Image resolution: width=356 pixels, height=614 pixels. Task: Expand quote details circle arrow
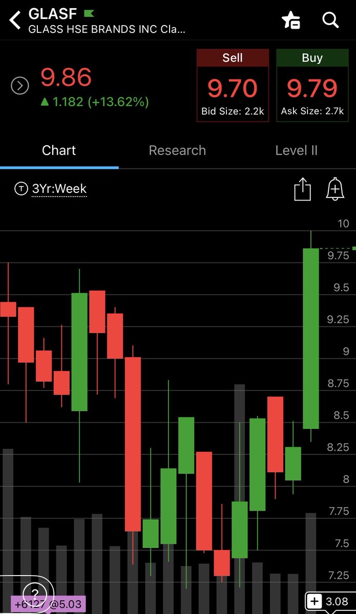(x=20, y=85)
